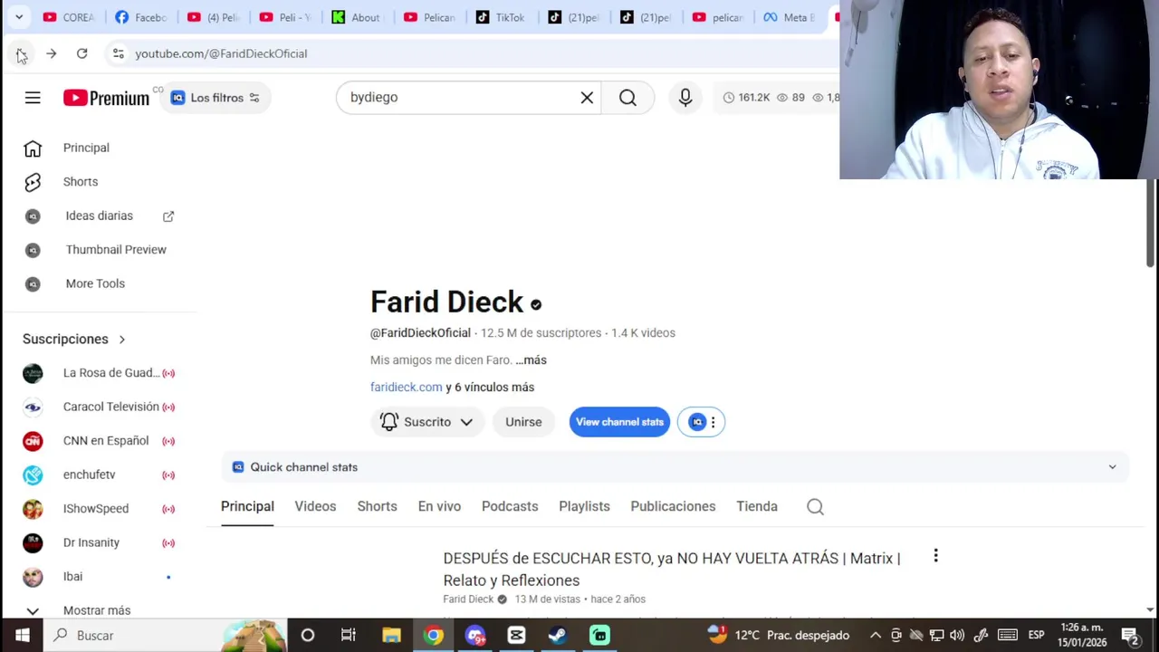Viewport: 1159px width, 652px height.
Task: Open the DESPUÉS de ESCUCHAR ESTO video title
Action: [x=672, y=570]
